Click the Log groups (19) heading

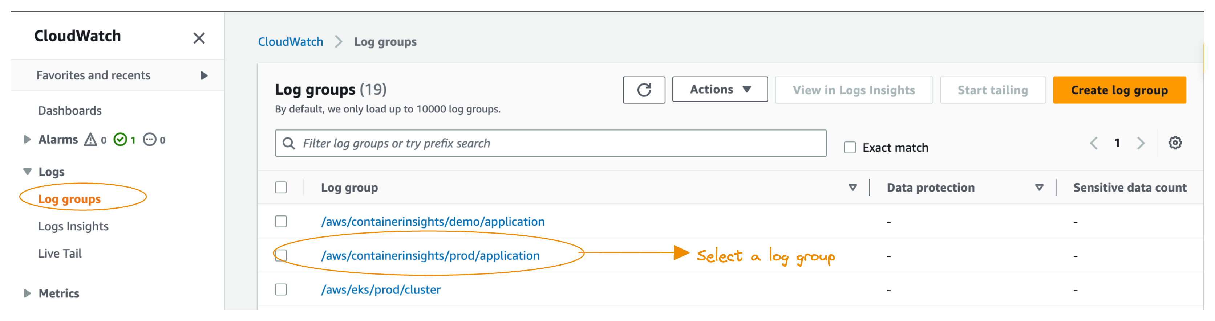click(331, 90)
